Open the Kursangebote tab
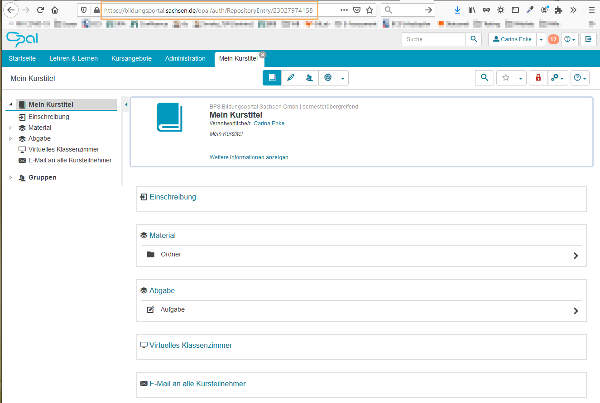The height and width of the screenshot is (403, 600). pos(131,58)
